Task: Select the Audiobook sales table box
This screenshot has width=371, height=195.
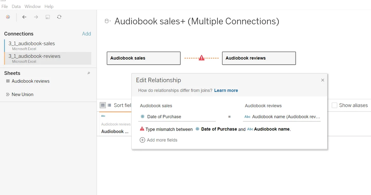Action: [x=143, y=58]
